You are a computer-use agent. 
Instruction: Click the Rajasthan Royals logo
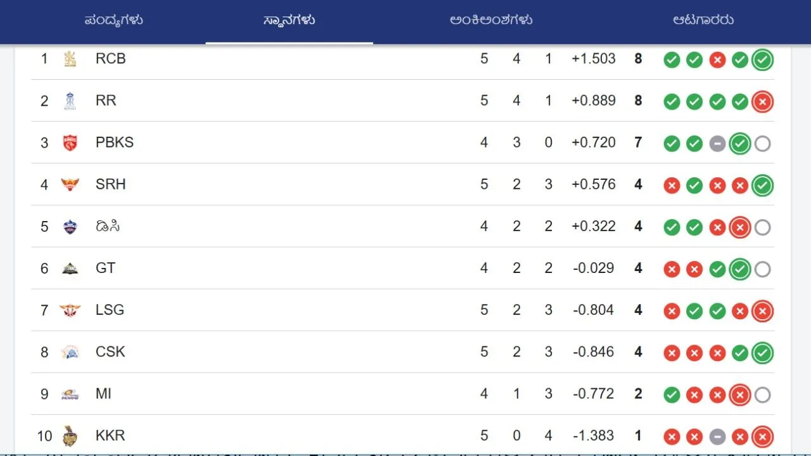[x=70, y=101]
